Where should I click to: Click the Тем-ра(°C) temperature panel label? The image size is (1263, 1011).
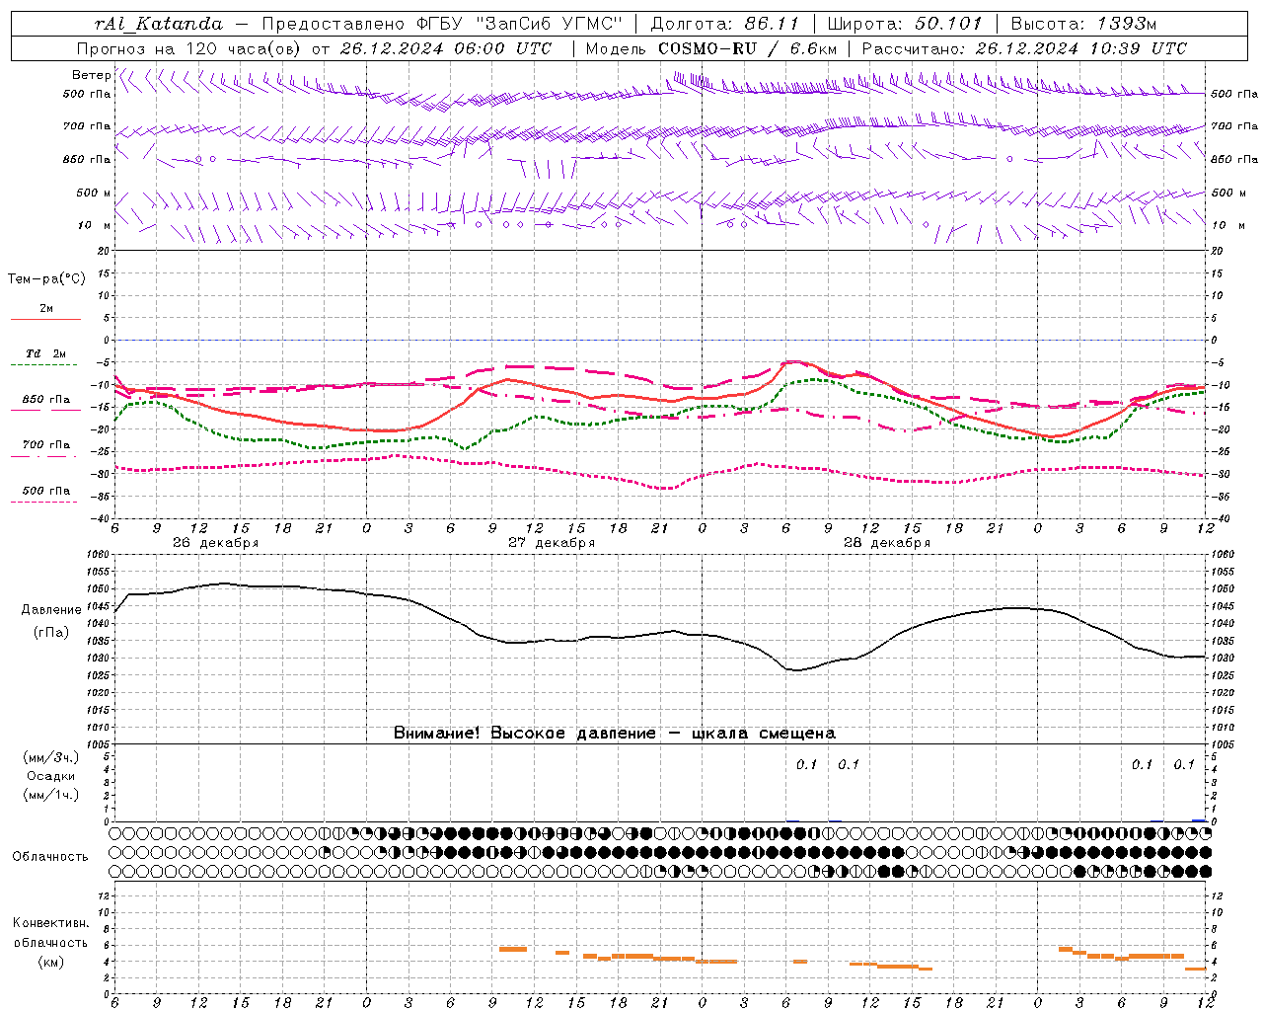tap(46, 279)
